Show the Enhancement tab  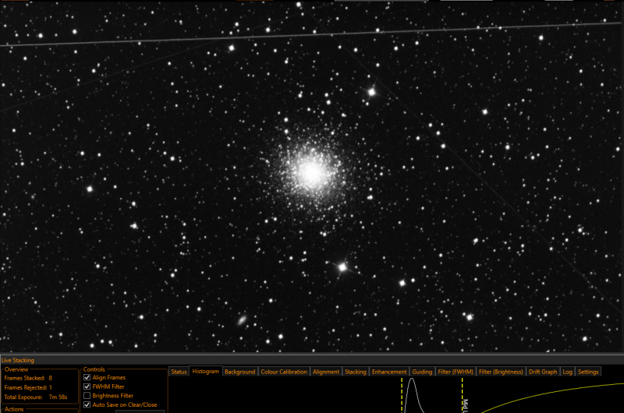(389, 372)
